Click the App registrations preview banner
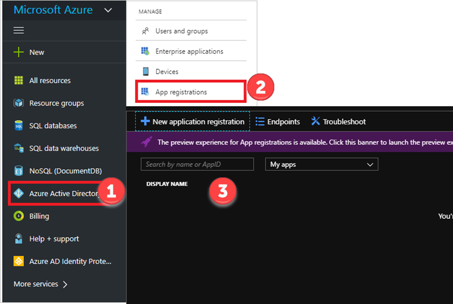453x304 pixels. [x=290, y=141]
